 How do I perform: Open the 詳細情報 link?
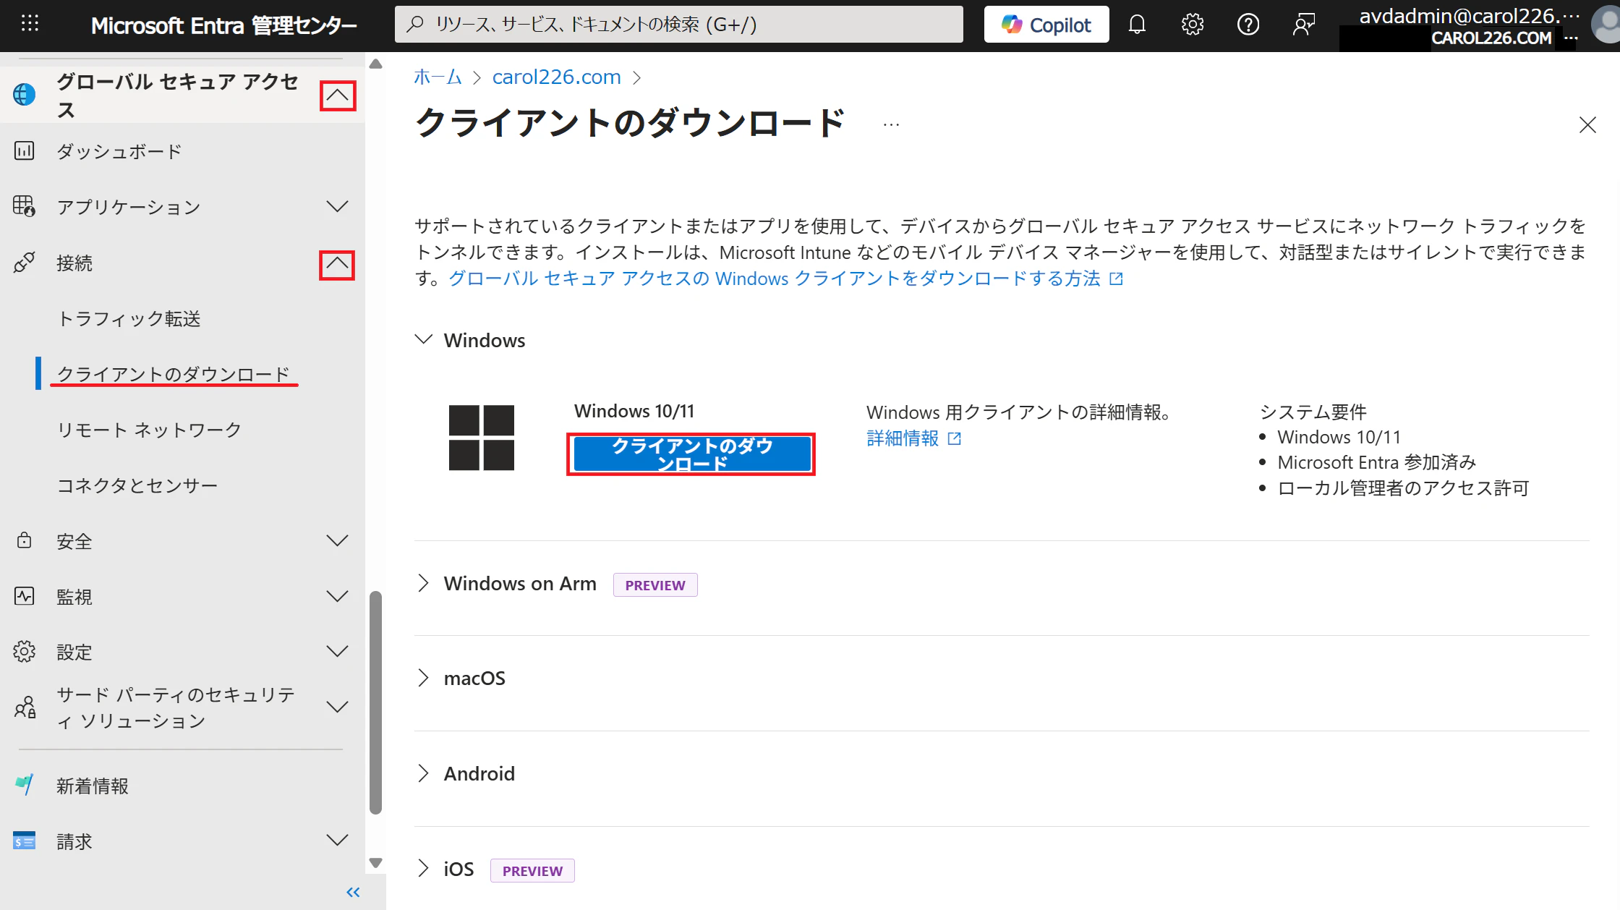(x=913, y=438)
